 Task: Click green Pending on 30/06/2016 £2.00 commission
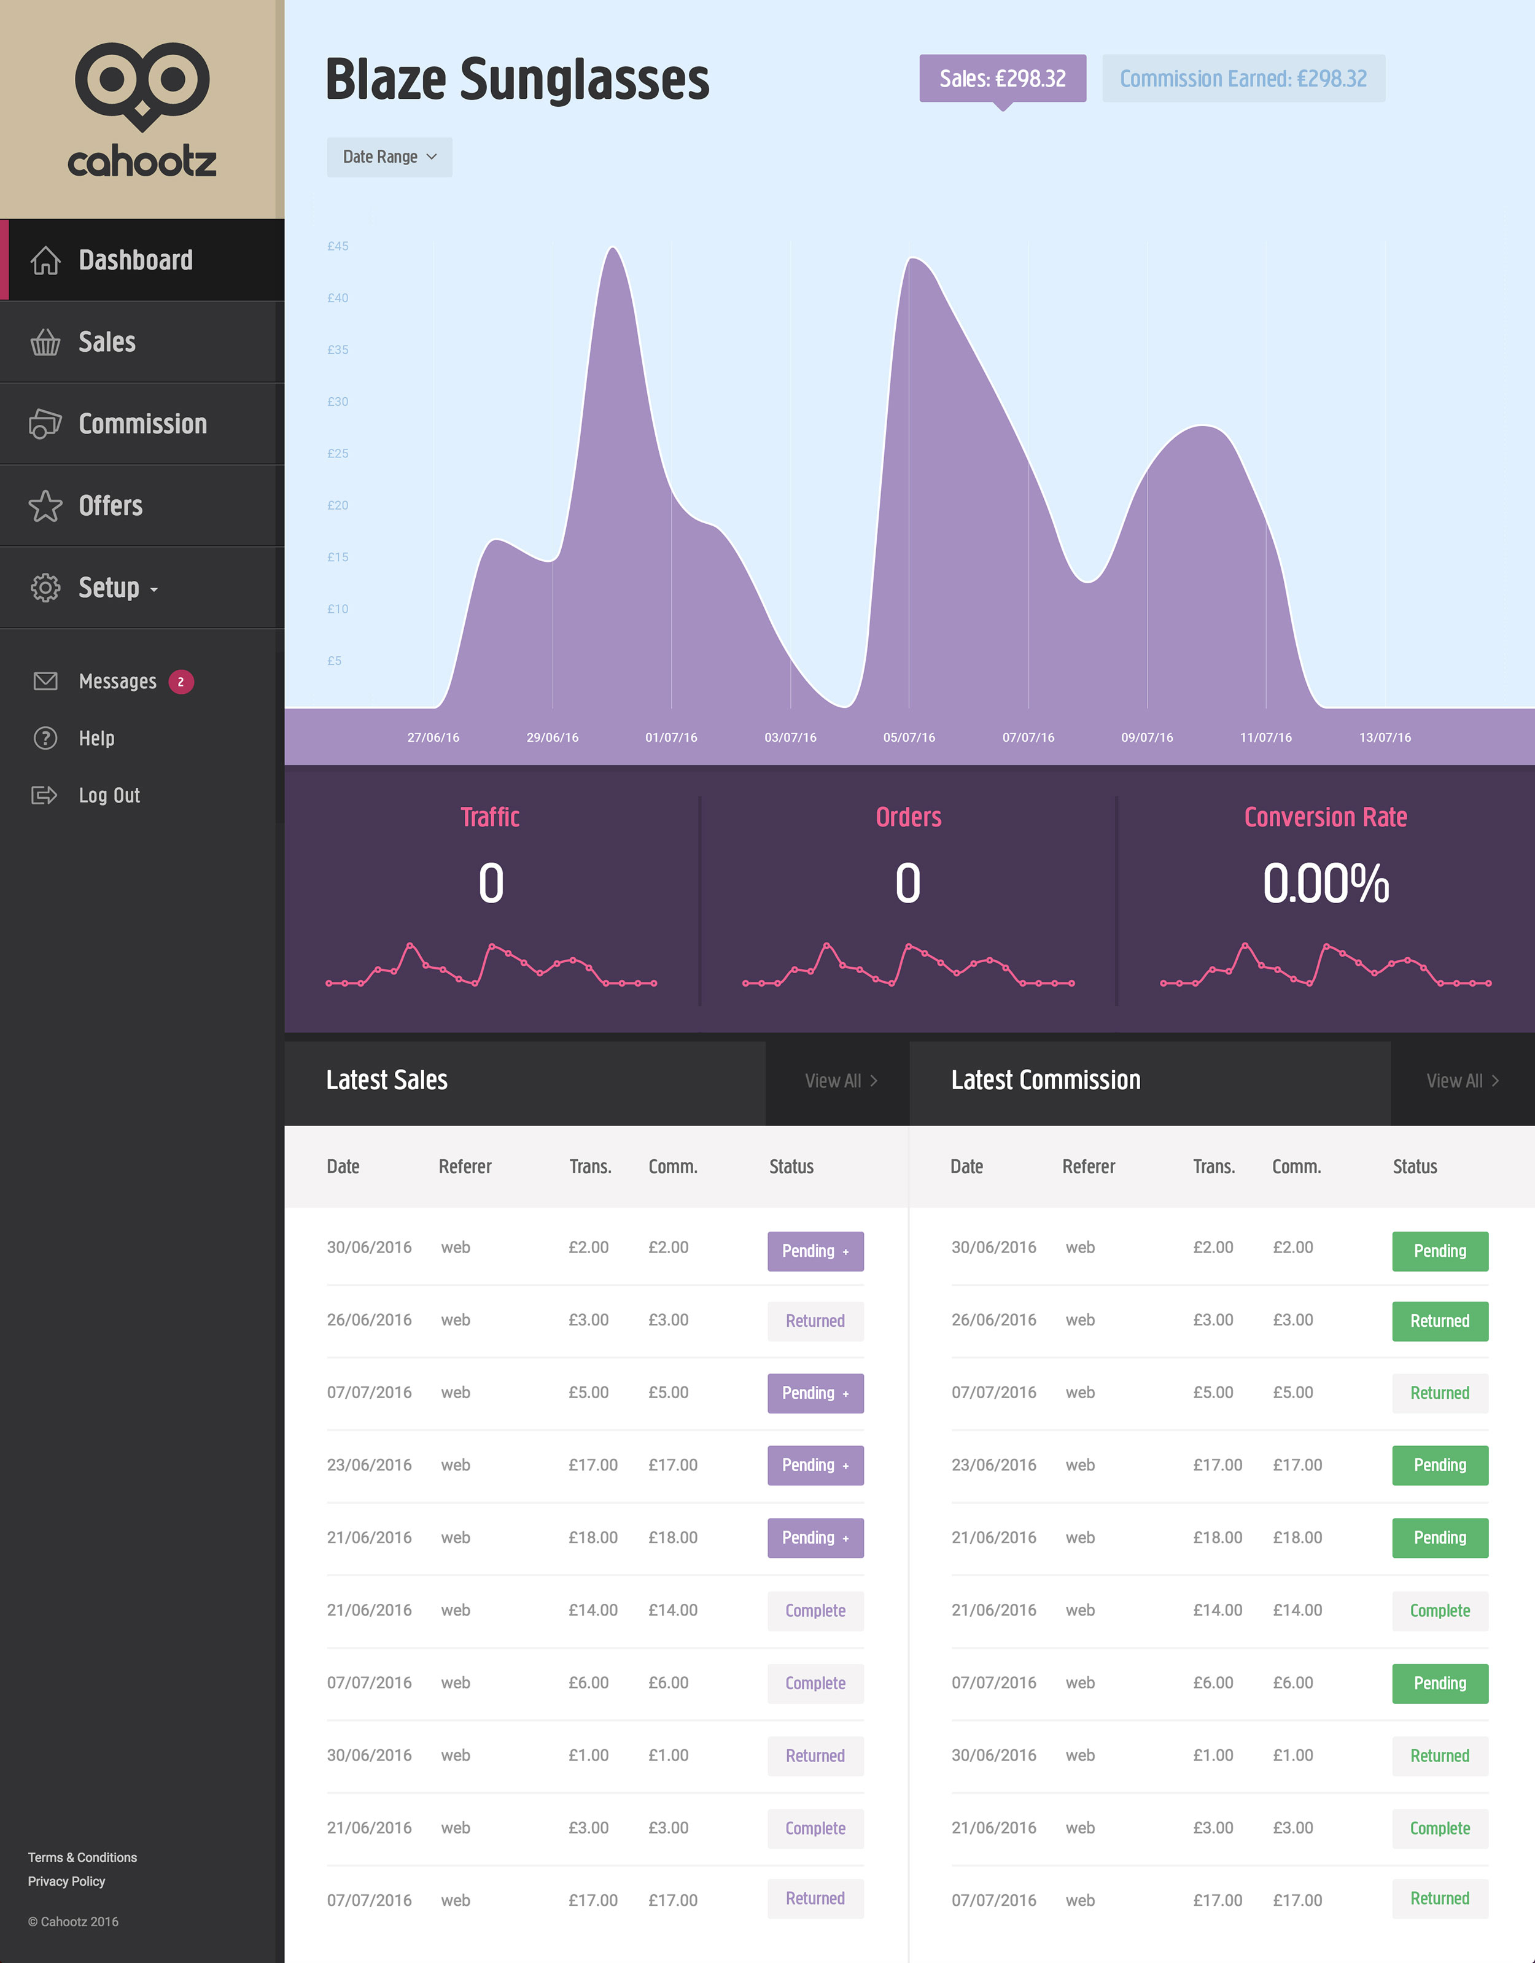[x=1440, y=1251]
